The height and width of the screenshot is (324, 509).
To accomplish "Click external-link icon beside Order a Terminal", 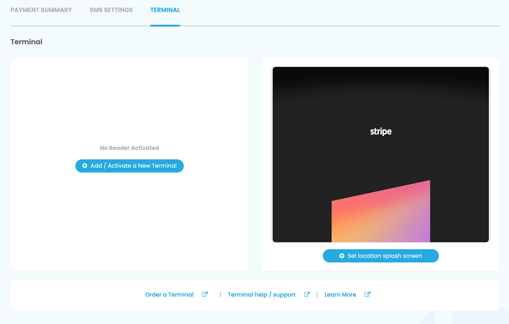I will click(205, 294).
